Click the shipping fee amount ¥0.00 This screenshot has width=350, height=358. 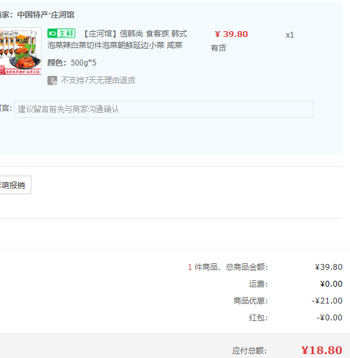(331, 284)
